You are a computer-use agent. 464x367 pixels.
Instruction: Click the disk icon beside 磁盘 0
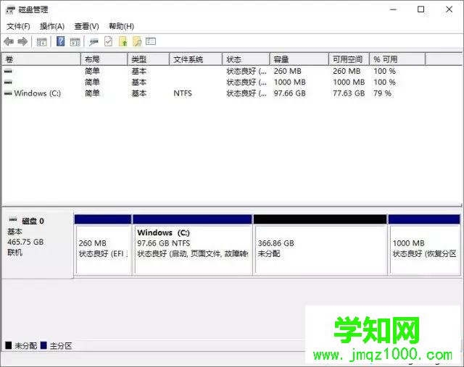13,219
